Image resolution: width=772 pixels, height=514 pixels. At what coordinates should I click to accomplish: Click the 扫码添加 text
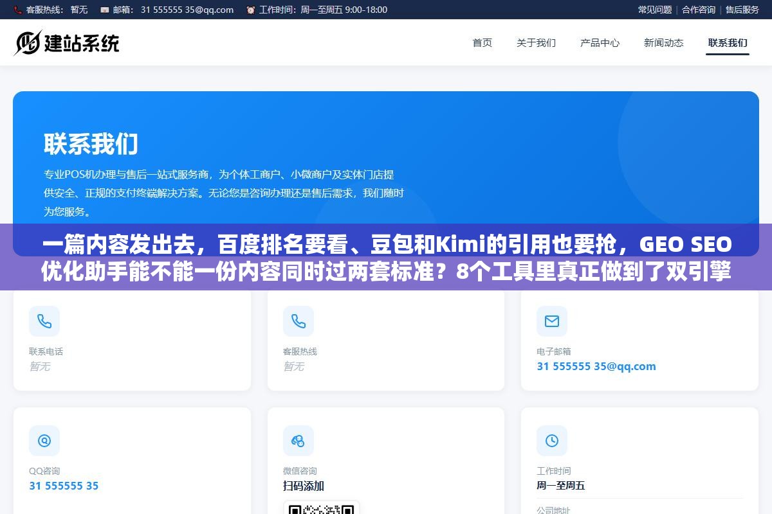(304, 486)
